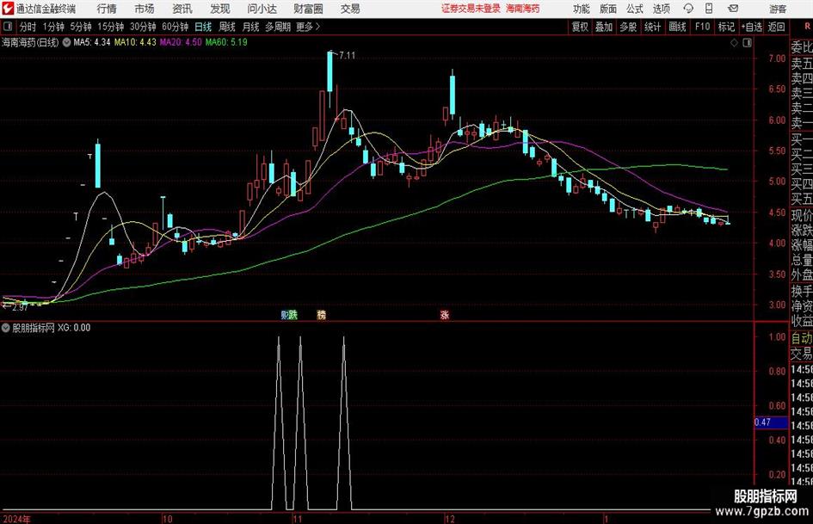Click the diamond icon above the chart
This screenshot has width=813, height=524.
[734, 42]
